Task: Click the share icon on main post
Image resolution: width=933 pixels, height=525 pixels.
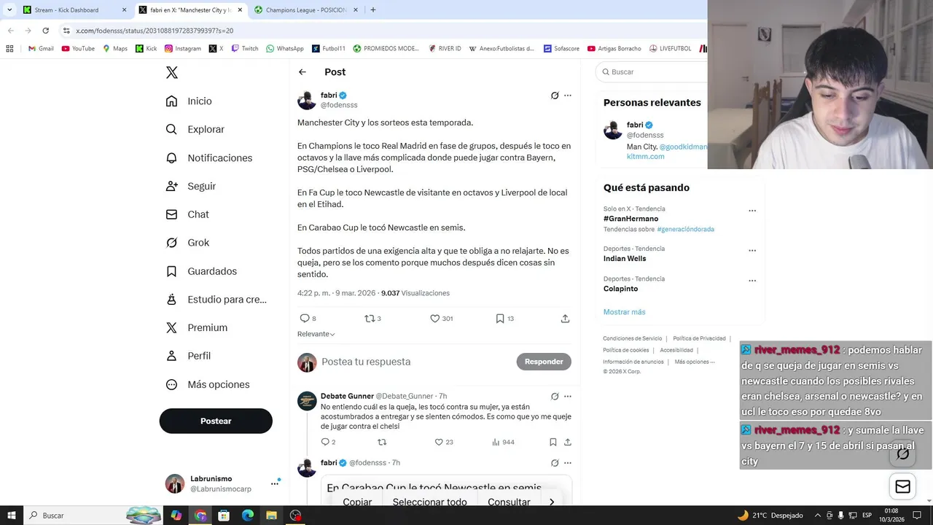Action: [x=565, y=319]
